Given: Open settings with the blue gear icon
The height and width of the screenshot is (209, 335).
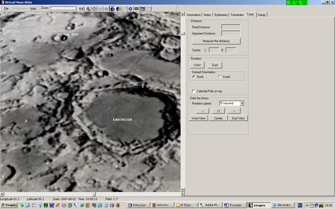Looking at the screenshot, I should tap(130, 9).
